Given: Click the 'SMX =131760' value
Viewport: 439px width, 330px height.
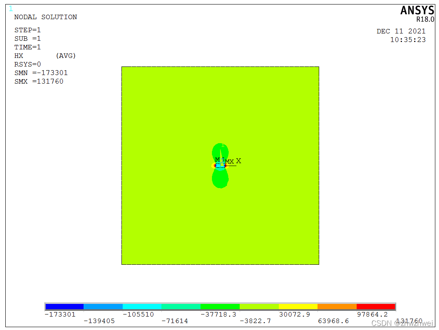Looking at the screenshot, I should click(39, 82).
